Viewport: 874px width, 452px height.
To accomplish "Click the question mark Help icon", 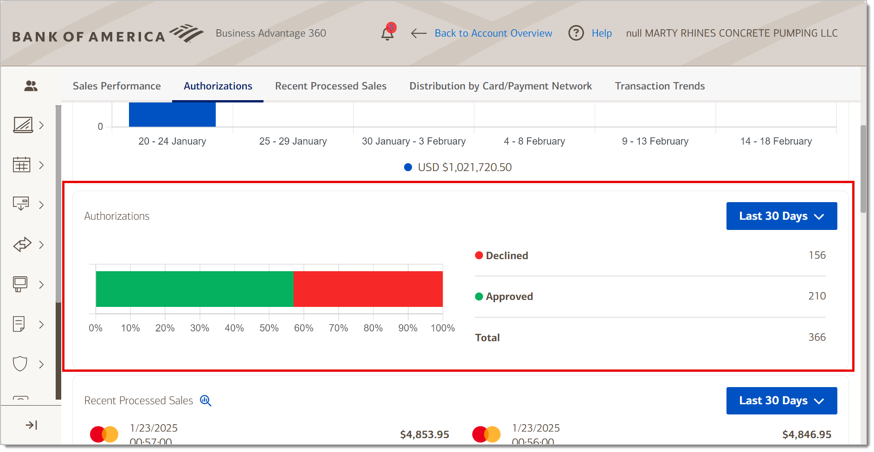I will [x=576, y=33].
